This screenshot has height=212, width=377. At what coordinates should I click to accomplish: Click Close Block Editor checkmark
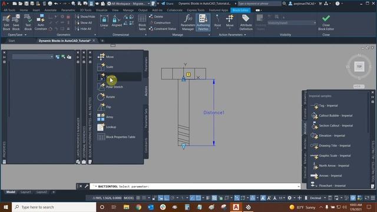tap(326, 22)
